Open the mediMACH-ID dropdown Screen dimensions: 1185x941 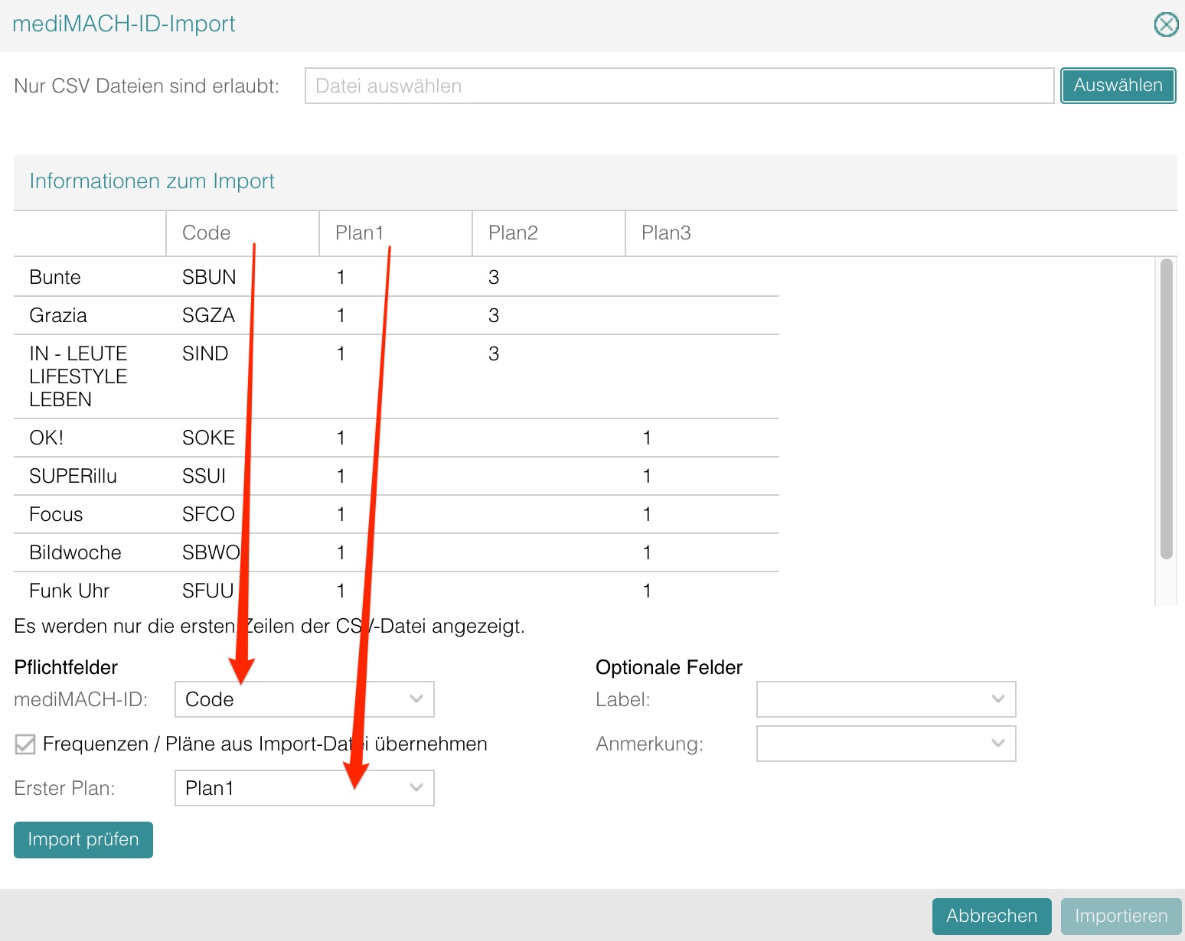click(304, 699)
